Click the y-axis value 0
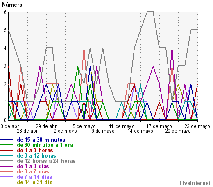Image resolution: width=213 pixels, height=187 pixels. tap(5, 120)
